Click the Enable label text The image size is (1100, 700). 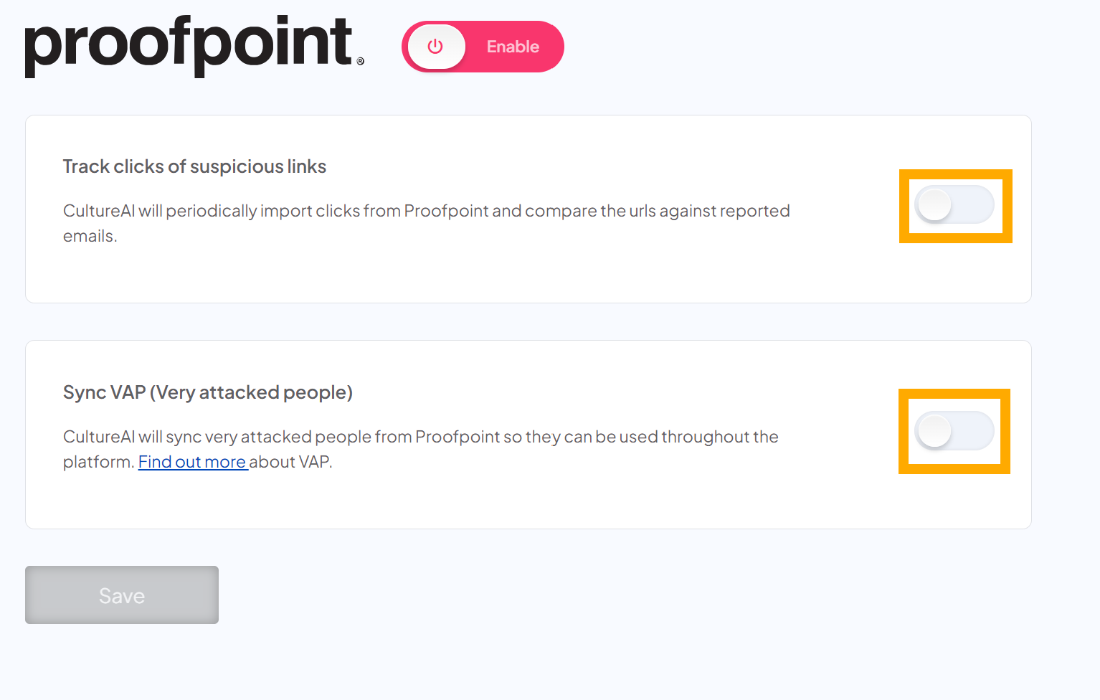tap(512, 46)
